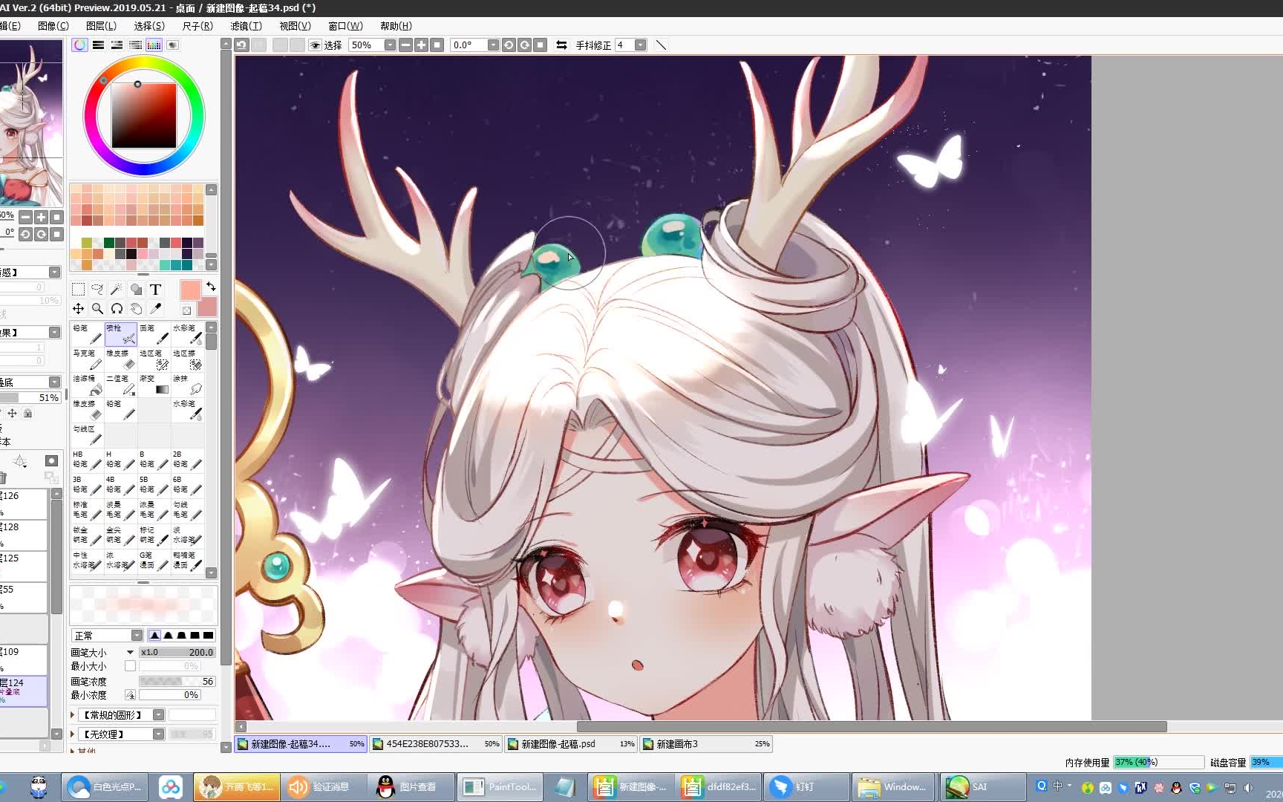The image size is (1283, 802).
Task: Select the G笔漫画 pen preset
Action: pyautogui.click(x=154, y=561)
